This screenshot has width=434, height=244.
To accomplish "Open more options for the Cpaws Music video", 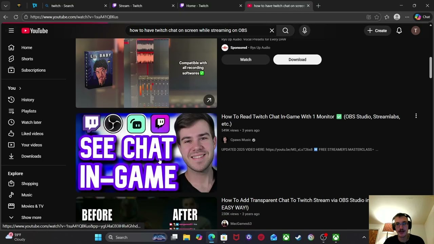I will point(416,116).
